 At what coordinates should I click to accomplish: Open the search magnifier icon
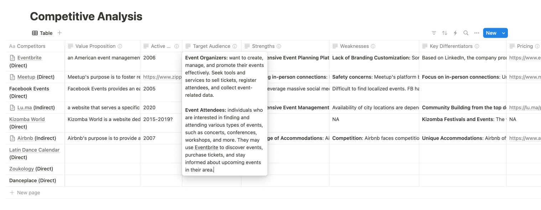point(466,33)
